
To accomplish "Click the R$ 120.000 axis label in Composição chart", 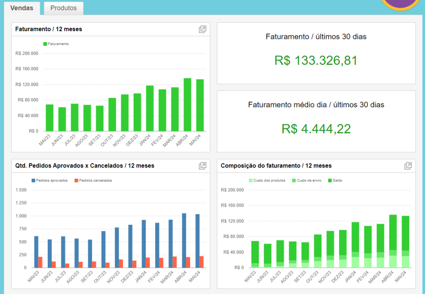I will point(232,221).
